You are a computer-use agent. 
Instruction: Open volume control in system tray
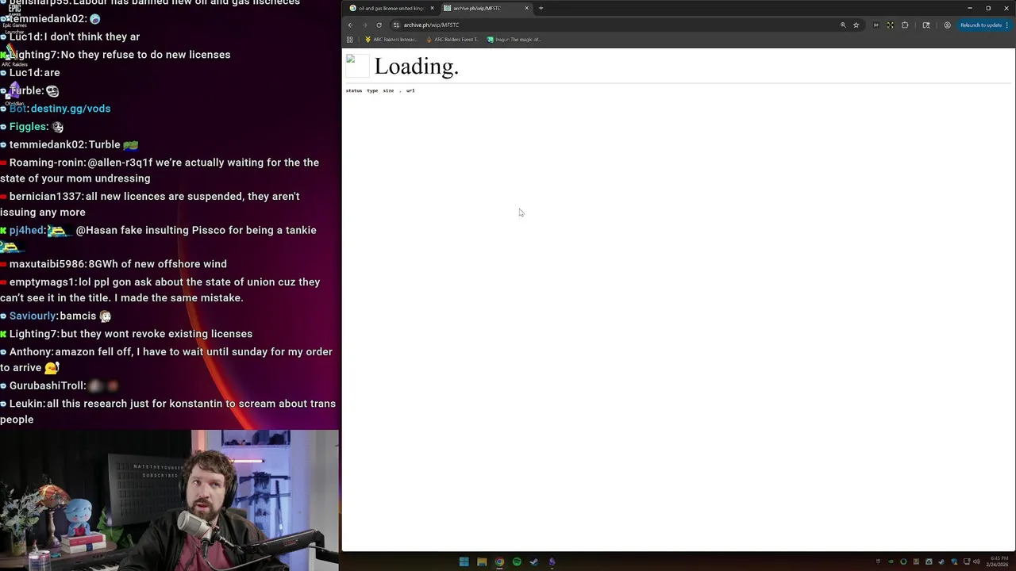coord(976,561)
